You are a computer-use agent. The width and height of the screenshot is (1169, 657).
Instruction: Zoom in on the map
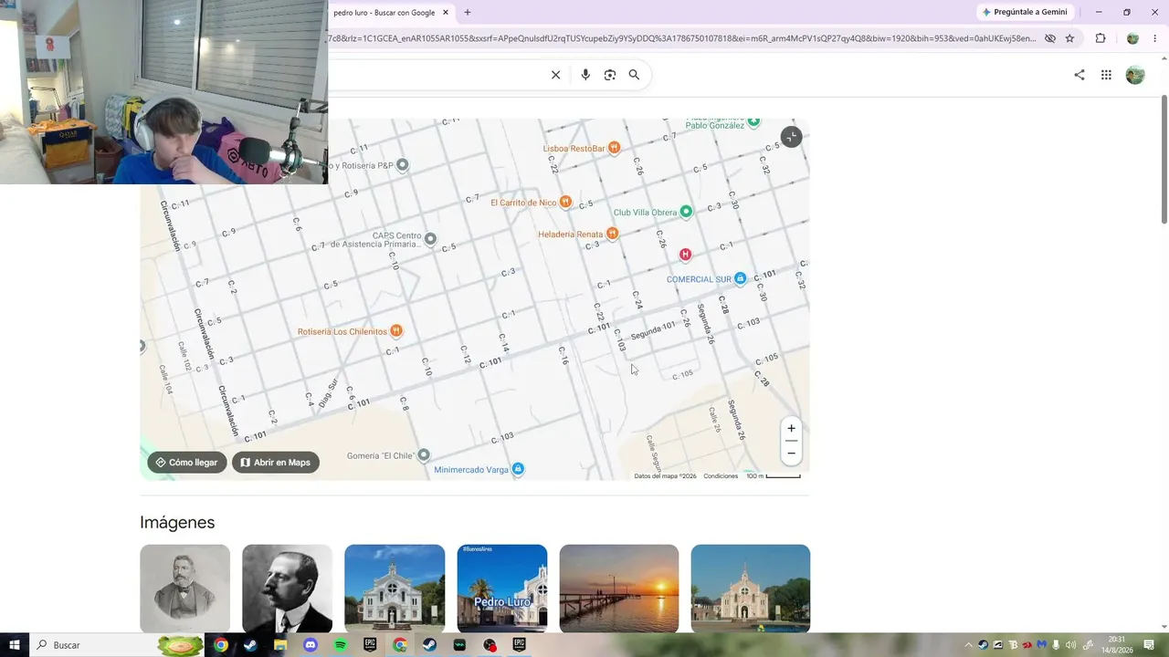coord(791,429)
